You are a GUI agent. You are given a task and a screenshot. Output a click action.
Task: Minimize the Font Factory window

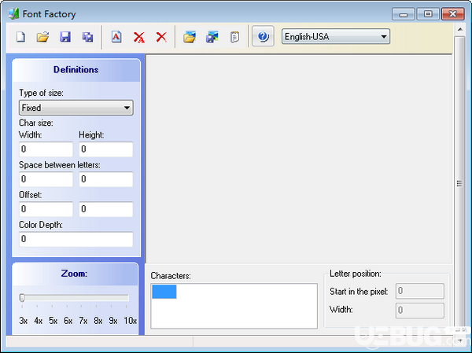(x=404, y=14)
